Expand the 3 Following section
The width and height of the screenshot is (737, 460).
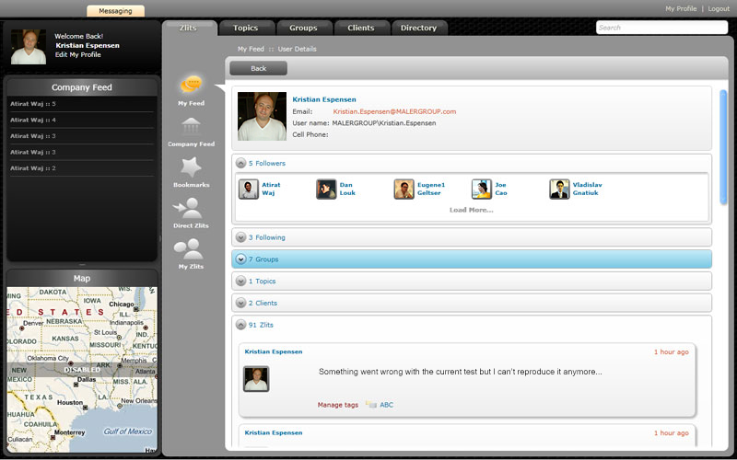click(241, 237)
